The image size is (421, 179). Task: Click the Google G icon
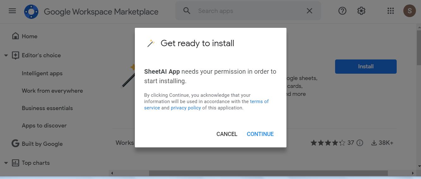pyautogui.click(x=15, y=144)
